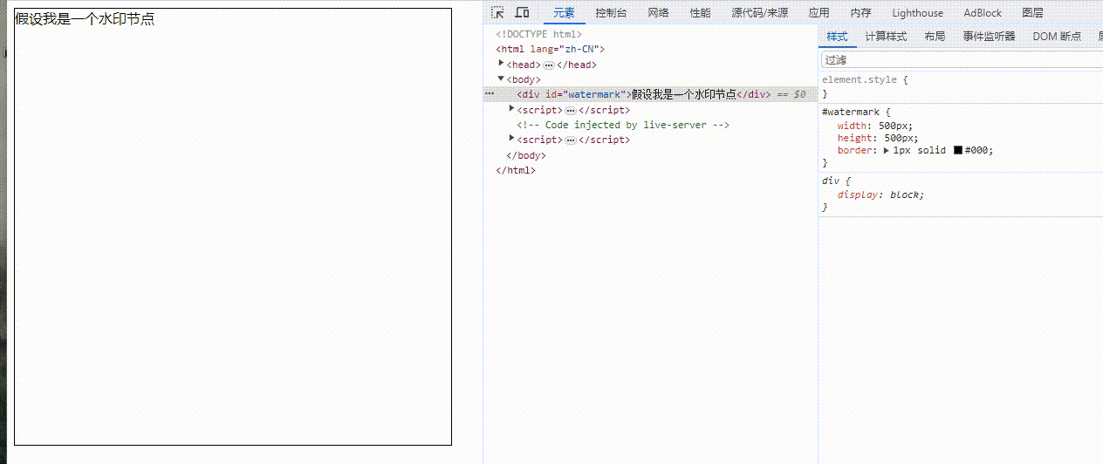Select the html lang="zh-CN" node
The width and height of the screenshot is (1103, 464).
(550, 49)
